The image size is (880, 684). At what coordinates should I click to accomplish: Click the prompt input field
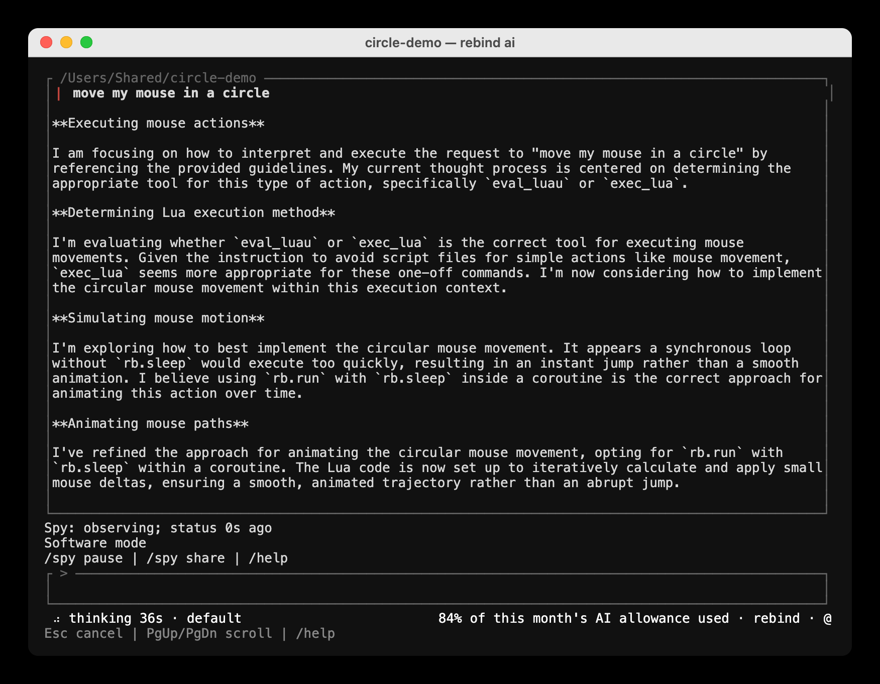click(437, 589)
